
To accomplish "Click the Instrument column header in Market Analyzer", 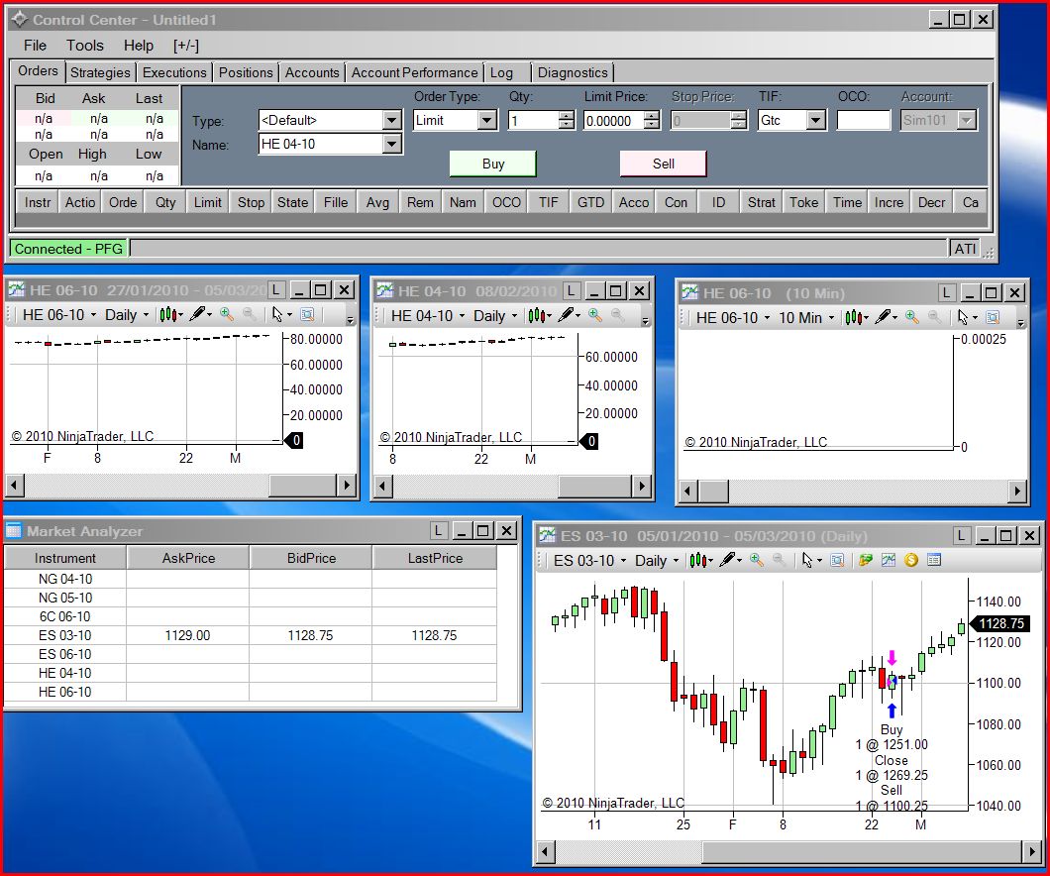I will [x=65, y=558].
